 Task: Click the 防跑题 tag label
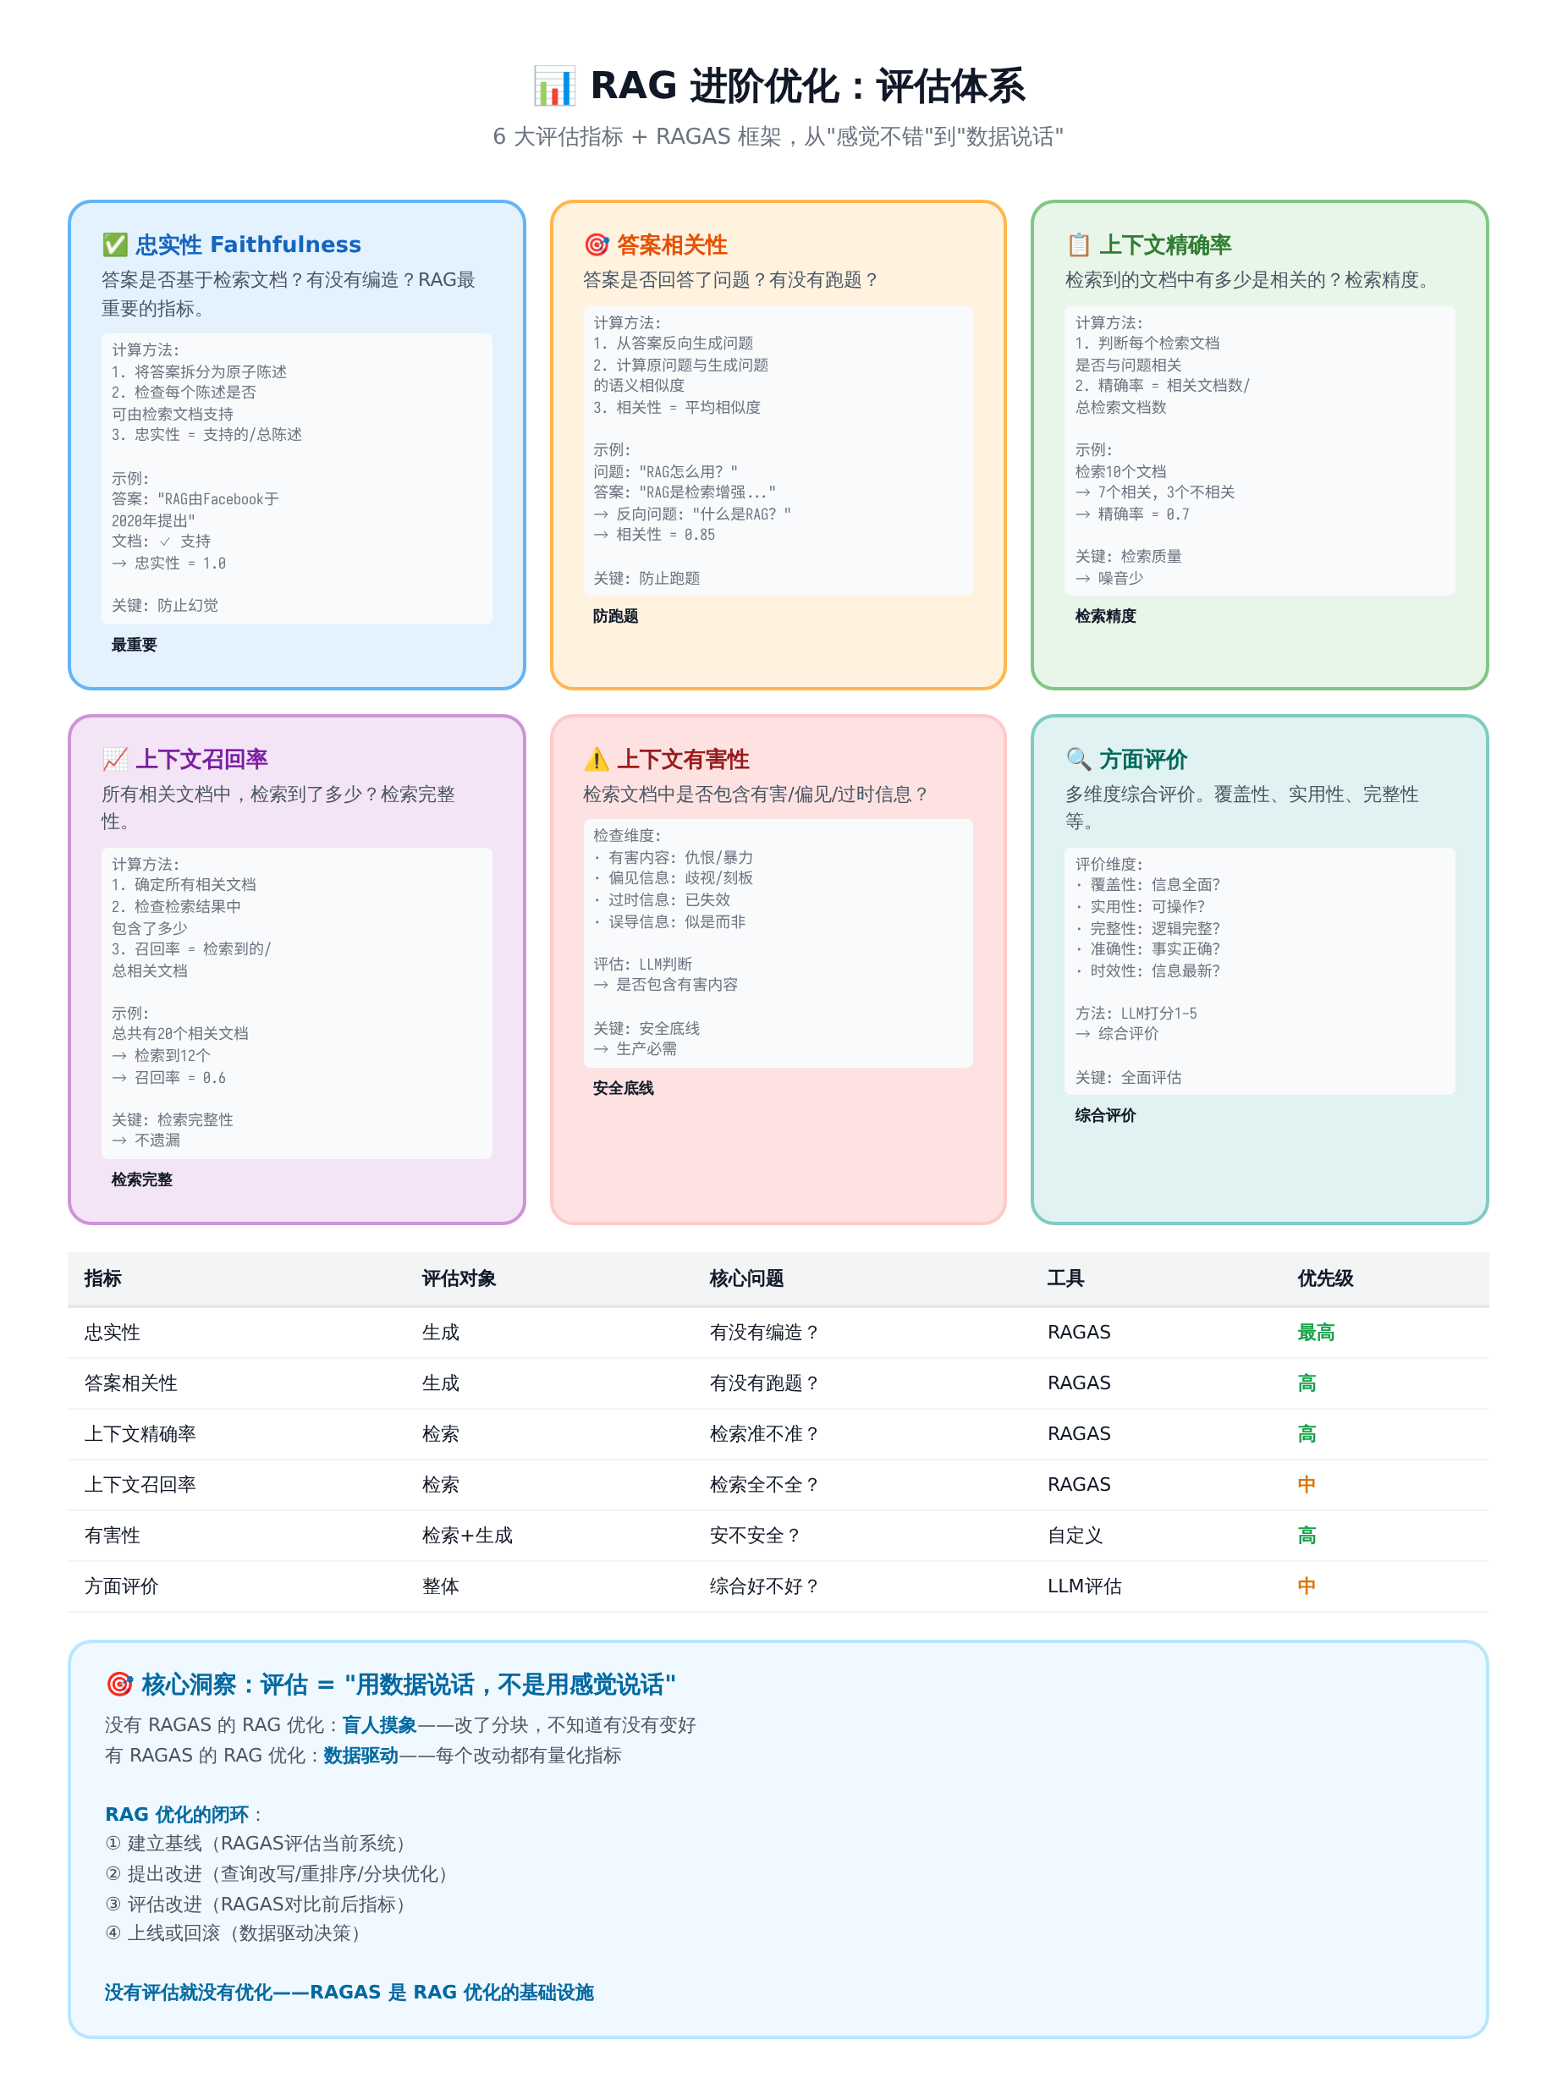tap(615, 616)
